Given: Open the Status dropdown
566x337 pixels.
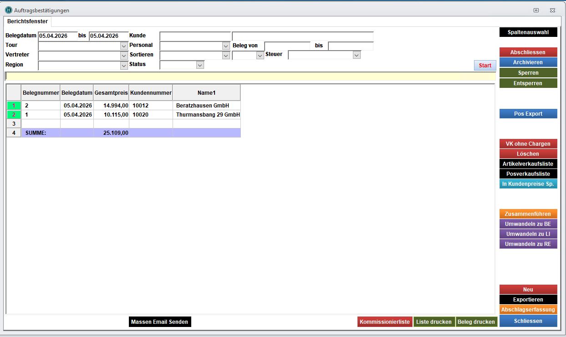Looking at the screenshot, I should coord(199,65).
